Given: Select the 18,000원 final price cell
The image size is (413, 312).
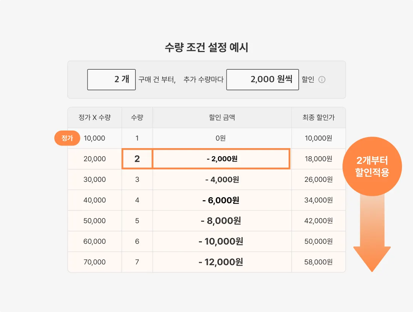Looking at the screenshot, I should tap(318, 159).
